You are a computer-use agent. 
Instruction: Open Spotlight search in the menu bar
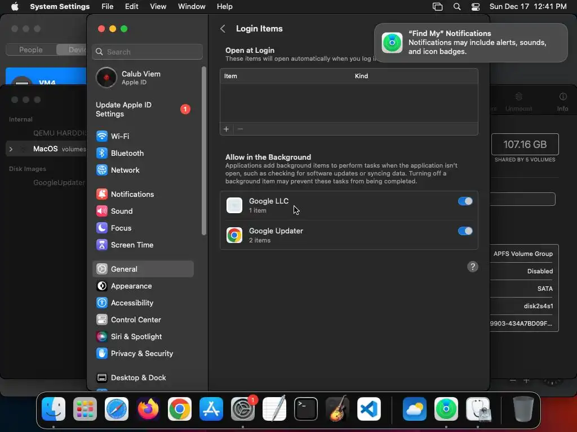456,7
